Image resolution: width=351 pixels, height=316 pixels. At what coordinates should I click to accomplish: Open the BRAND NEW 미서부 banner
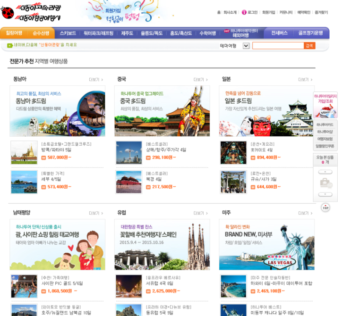(266, 244)
